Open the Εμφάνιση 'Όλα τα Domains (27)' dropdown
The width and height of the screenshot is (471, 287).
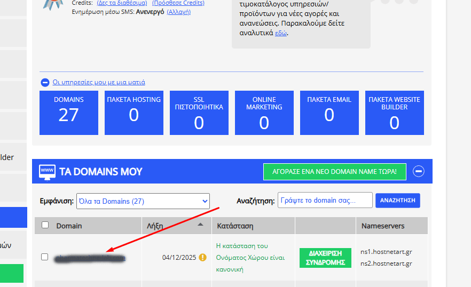tap(143, 201)
